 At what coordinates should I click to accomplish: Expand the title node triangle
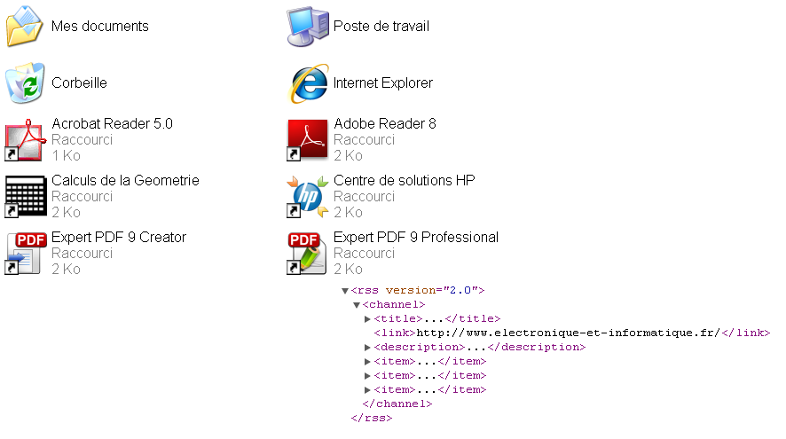click(367, 318)
